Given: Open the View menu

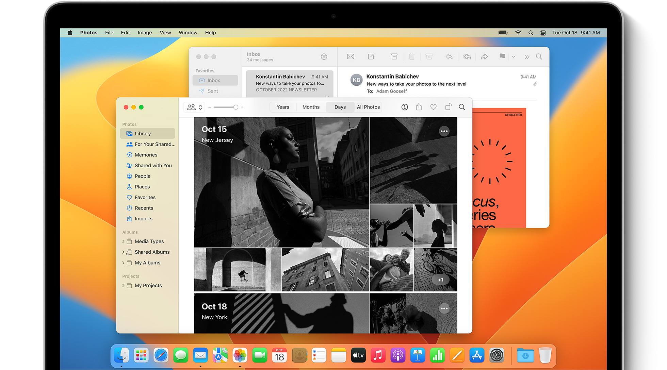Looking at the screenshot, I should point(165,33).
